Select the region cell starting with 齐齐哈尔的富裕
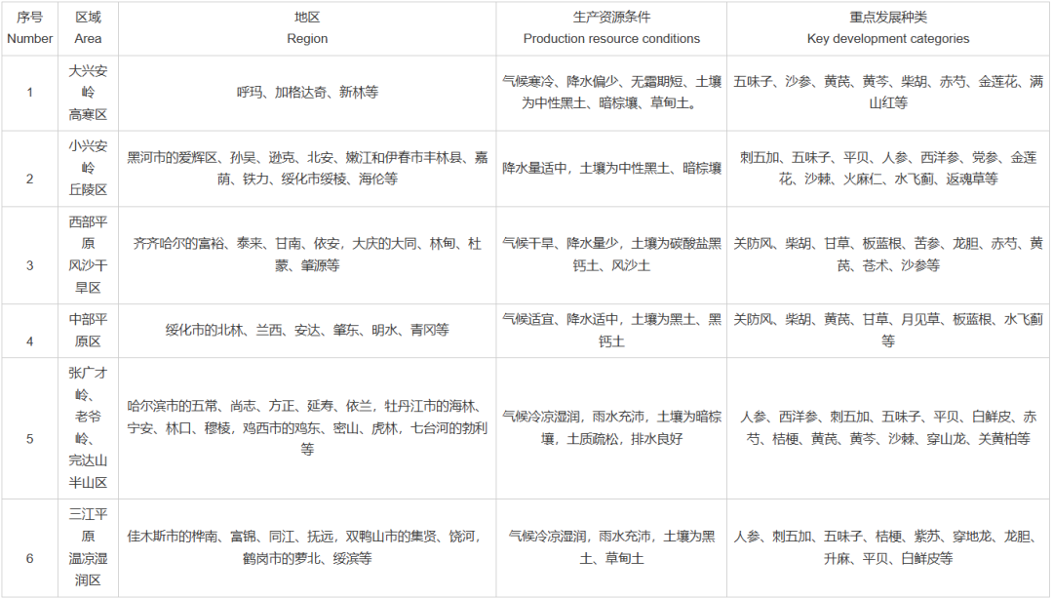1053x599 pixels. [x=307, y=254]
